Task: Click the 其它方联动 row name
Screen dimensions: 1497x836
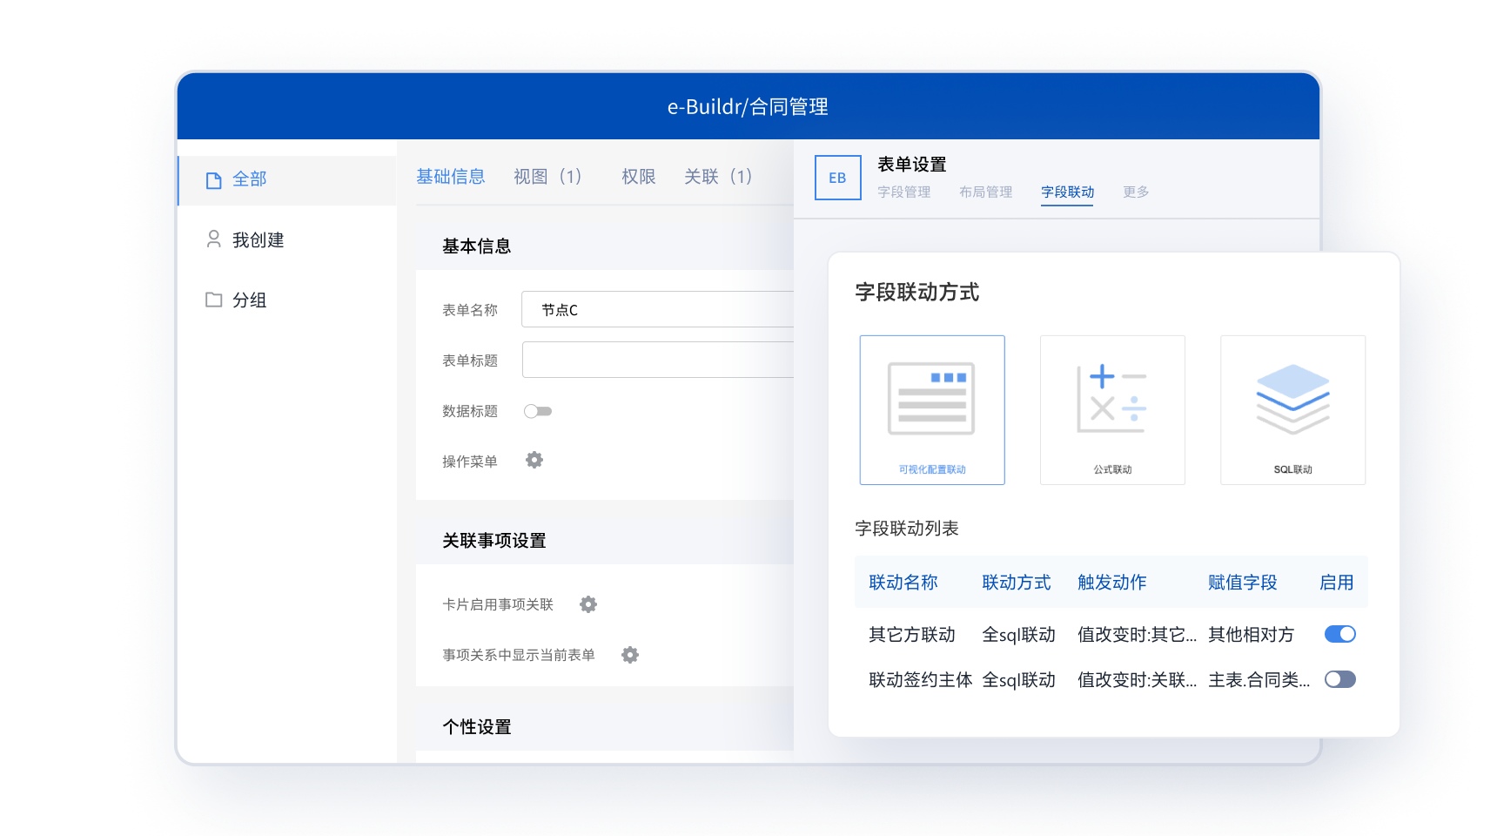Action: pos(912,634)
